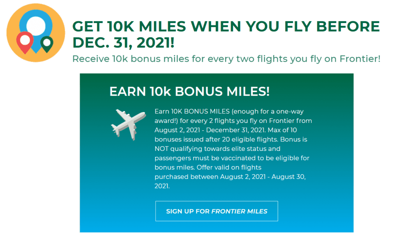
Task: Click the Earn 10k Bonus Miles! banner heading
Action: tap(189, 91)
